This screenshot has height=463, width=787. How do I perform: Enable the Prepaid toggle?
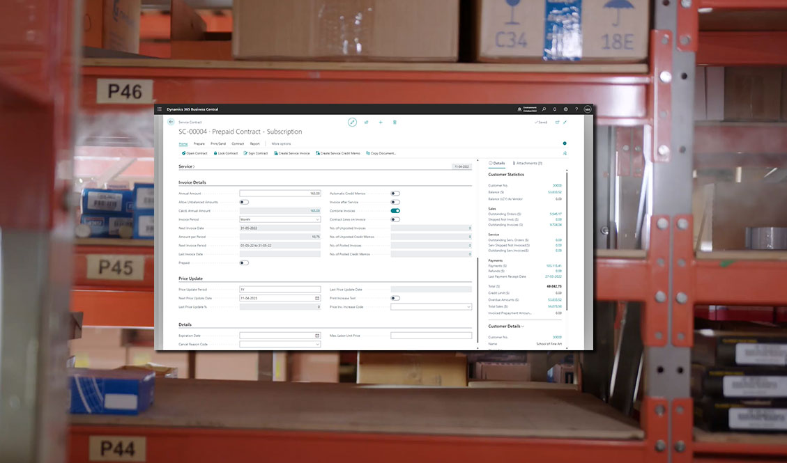tap(244, 262)
